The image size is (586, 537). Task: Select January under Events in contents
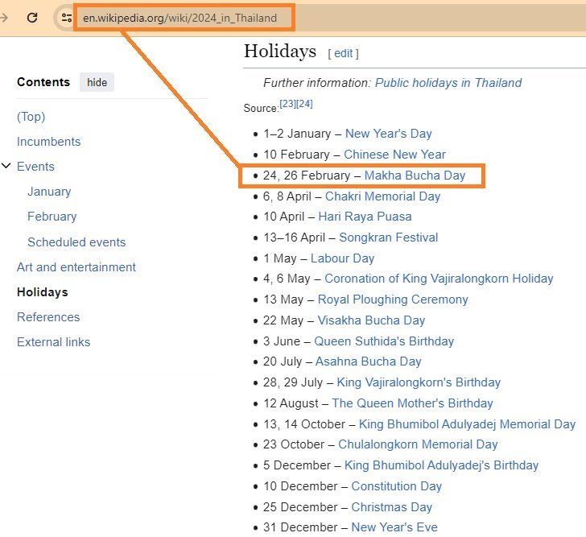49,192
